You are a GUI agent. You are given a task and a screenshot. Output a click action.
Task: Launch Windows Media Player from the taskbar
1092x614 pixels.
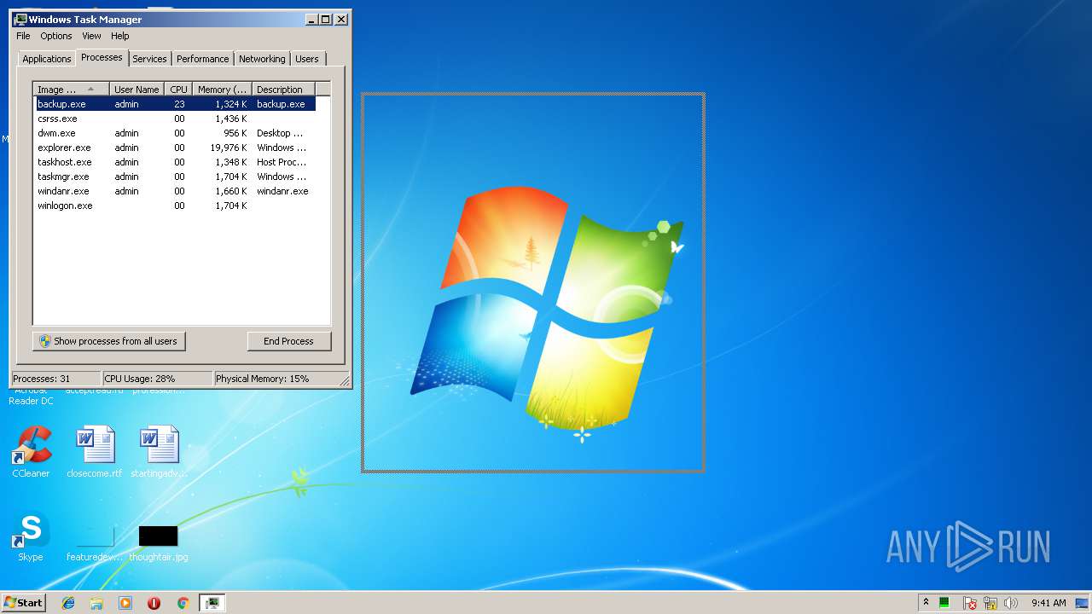pyautogui.click(x=125, y=603)
